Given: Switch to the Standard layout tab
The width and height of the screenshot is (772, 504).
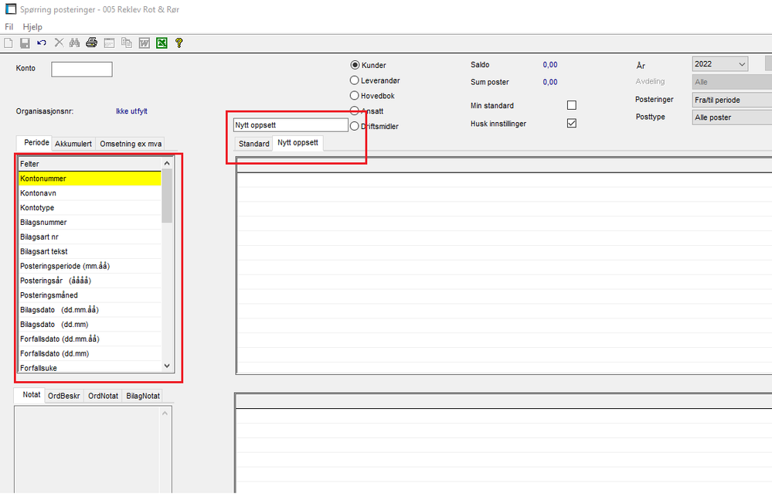Looking at the screenshot, I should [x=254, y=143].
